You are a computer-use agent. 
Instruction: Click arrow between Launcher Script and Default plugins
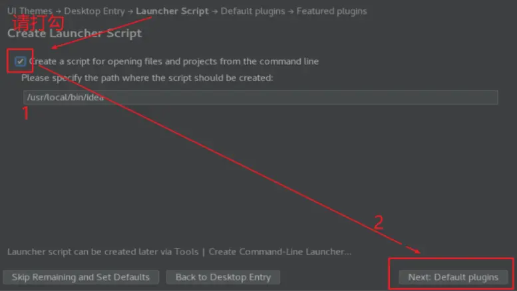[215, 11]
